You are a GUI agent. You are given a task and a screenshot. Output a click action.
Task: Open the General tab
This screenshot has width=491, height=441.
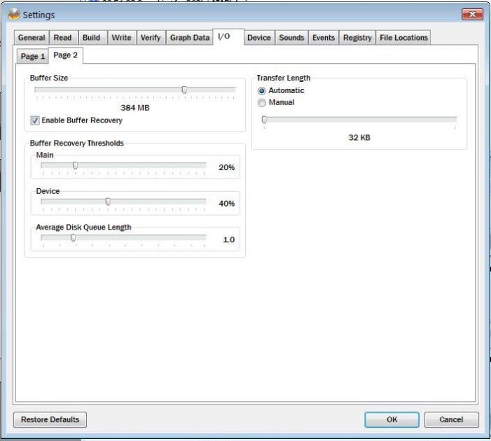pyautogui.click(x=32, y=38)
